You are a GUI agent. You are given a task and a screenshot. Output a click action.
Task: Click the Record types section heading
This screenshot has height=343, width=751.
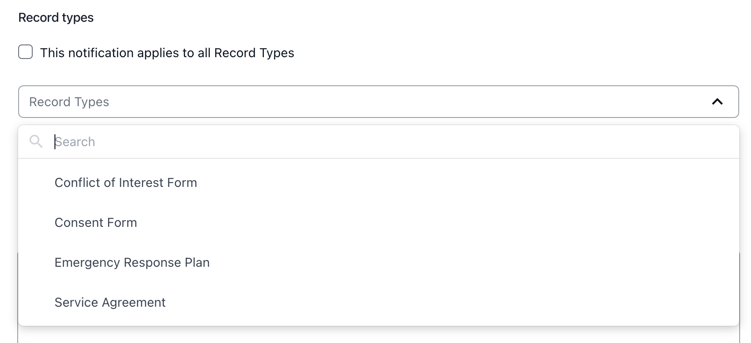56,18
